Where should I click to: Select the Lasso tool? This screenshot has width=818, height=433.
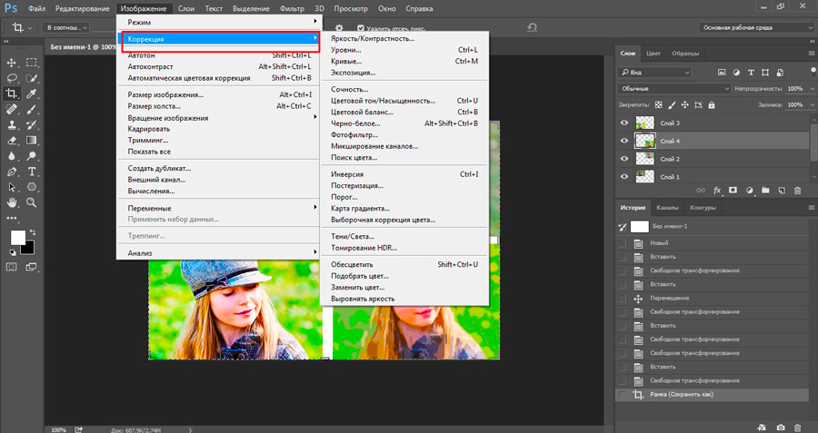tap(12, 78)
